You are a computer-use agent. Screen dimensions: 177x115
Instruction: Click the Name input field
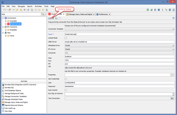pyautogui.click(x=120, y=34)
